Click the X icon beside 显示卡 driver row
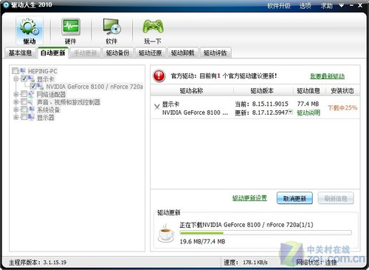Viewport: 369px width, 270px height. (x=157, y=107)
